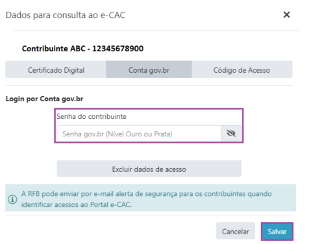Focus the Senha gov.br password field
This screenshot has height=244, width=309.
click(139, 134)
